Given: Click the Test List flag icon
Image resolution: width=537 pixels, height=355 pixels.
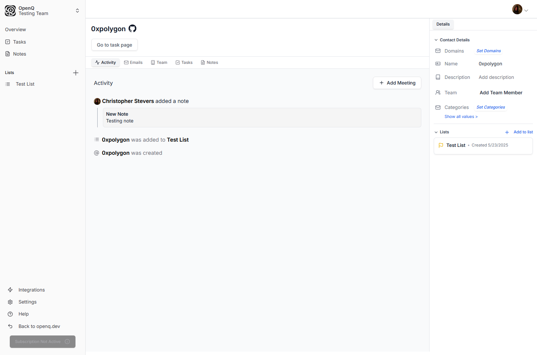Looking at the screenshot, I should pos(441,145).
